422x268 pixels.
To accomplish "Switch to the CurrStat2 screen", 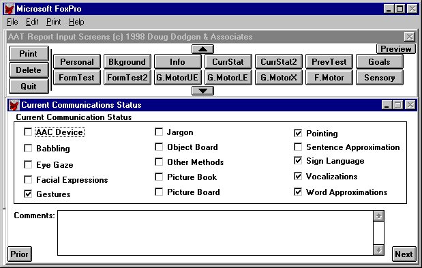I will [x=279, y=61].
